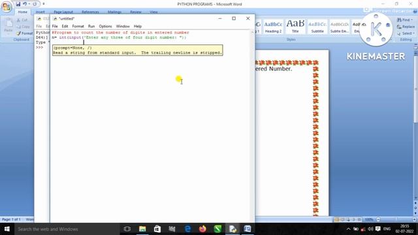Click the '(prompt=None, /)' calltip text
Image resolution: width=418 pixels, height=235 pixels.
click(x=72, y=48)
